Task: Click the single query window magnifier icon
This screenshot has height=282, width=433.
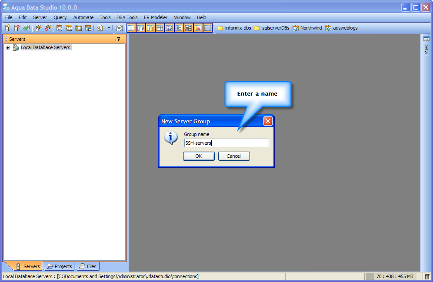Action: click(60, 28)
